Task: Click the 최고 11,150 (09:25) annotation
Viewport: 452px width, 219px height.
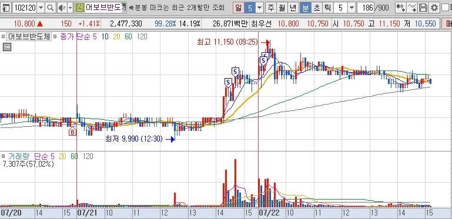Action: tap(227, 42)
